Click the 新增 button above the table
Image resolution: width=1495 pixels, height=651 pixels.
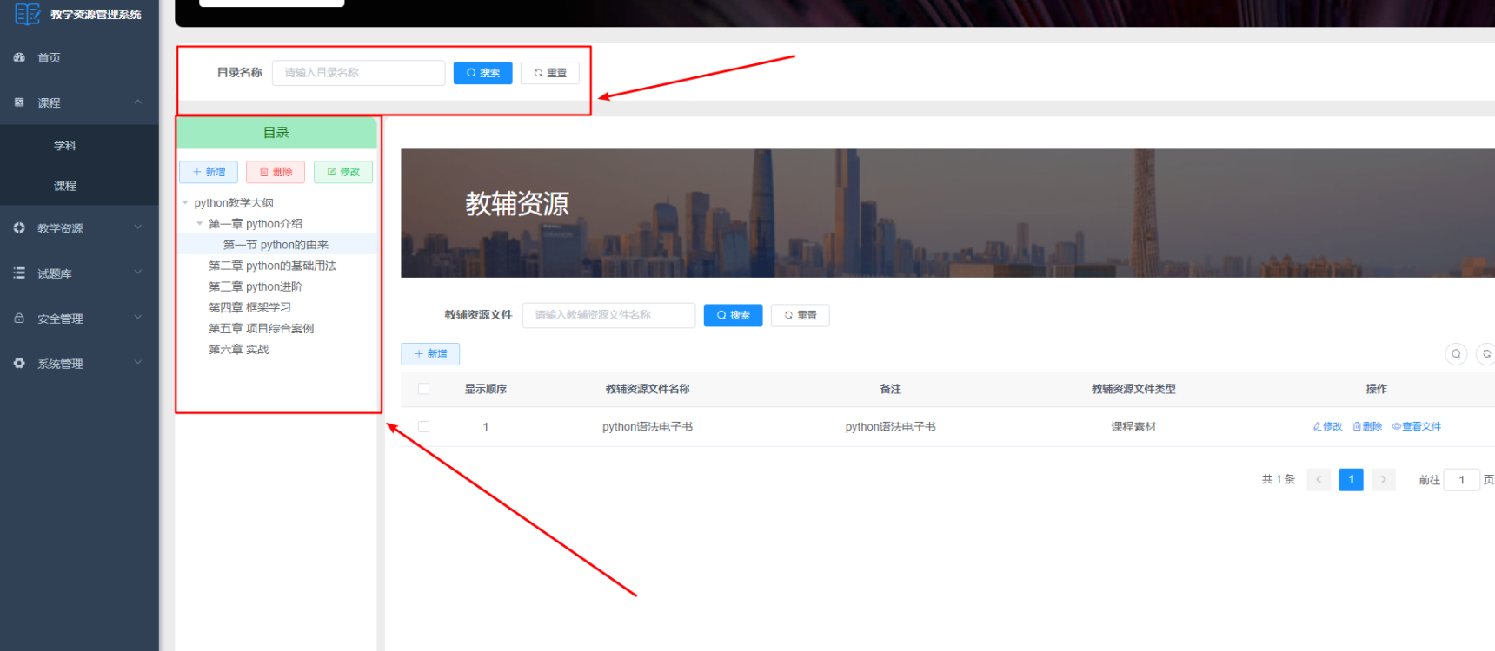click(430, 354)
